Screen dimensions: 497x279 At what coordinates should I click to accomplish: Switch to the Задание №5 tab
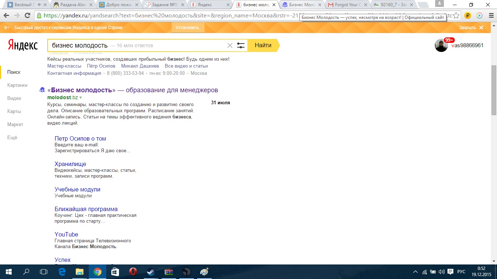(163, 5)
